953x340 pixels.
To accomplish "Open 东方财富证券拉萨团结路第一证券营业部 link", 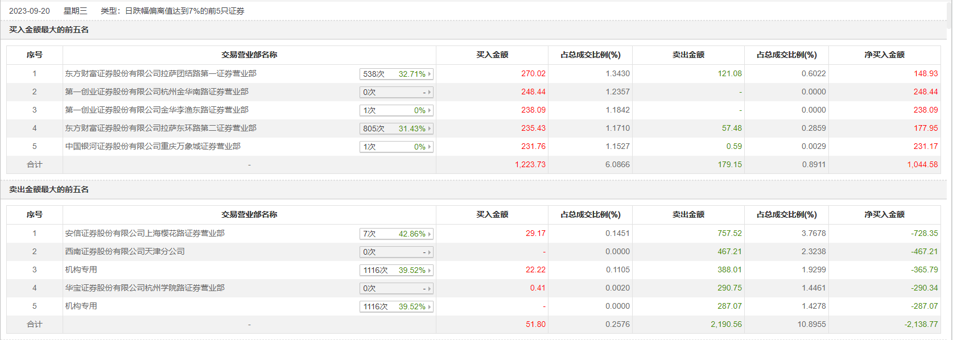I will [x=160, y=73].
